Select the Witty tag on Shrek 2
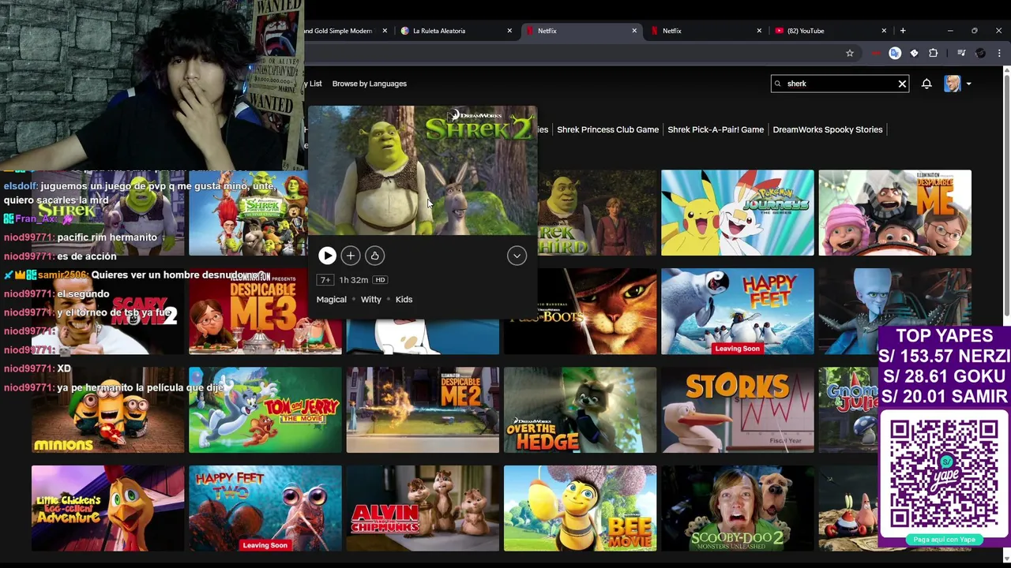 click(371, 300)
